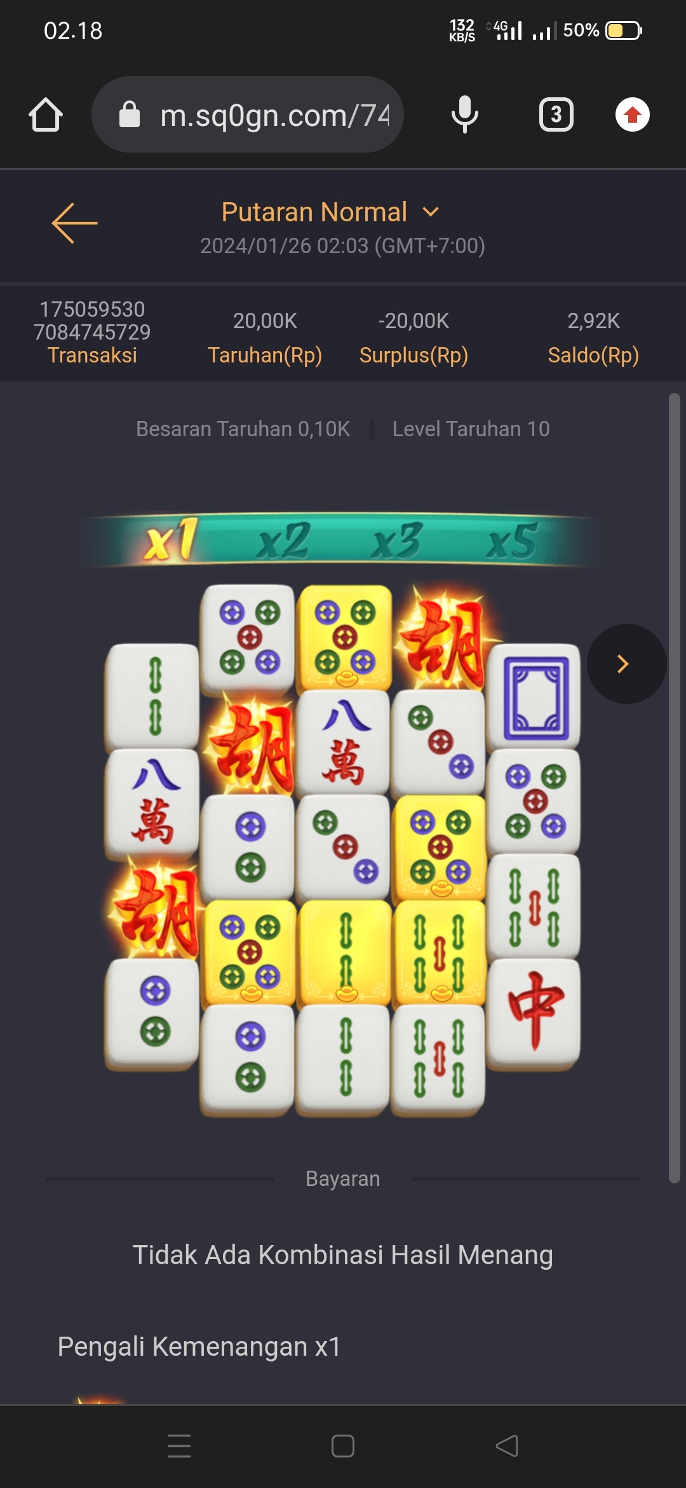This screenshot has width=686, height=1488.
Task: Tap the Saldo(Rp) balance label
Action: [593, 355]
